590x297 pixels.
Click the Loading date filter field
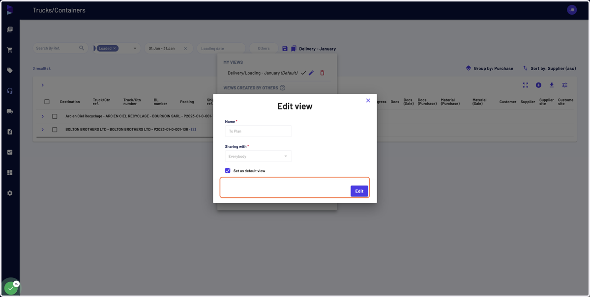click(x=221, y=49)
